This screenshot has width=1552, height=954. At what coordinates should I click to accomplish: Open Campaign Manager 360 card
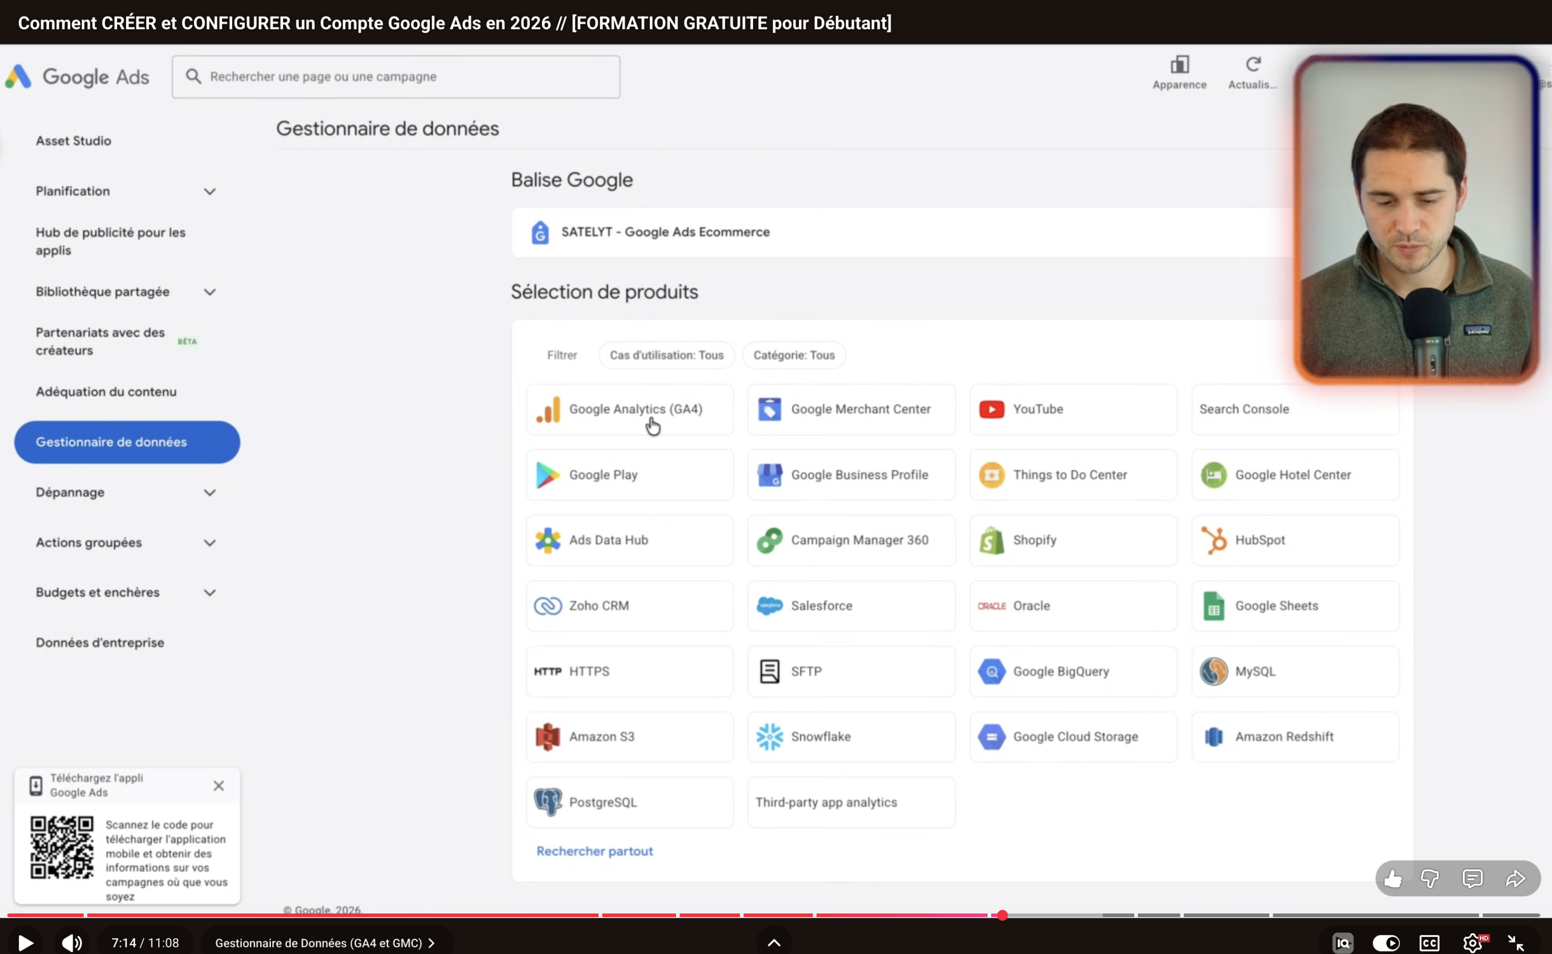pyautogui.click(x=851, y=540)
